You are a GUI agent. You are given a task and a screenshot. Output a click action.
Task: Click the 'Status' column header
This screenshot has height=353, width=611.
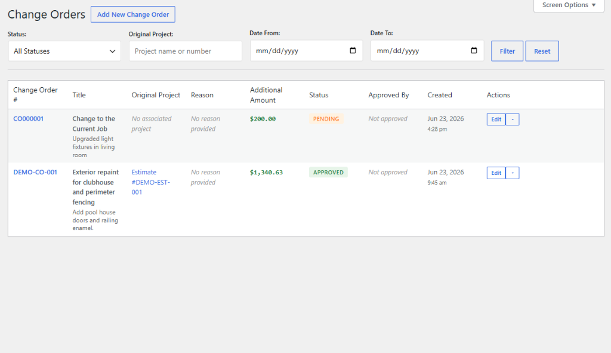pyautogui.click(x=319, y=95)
